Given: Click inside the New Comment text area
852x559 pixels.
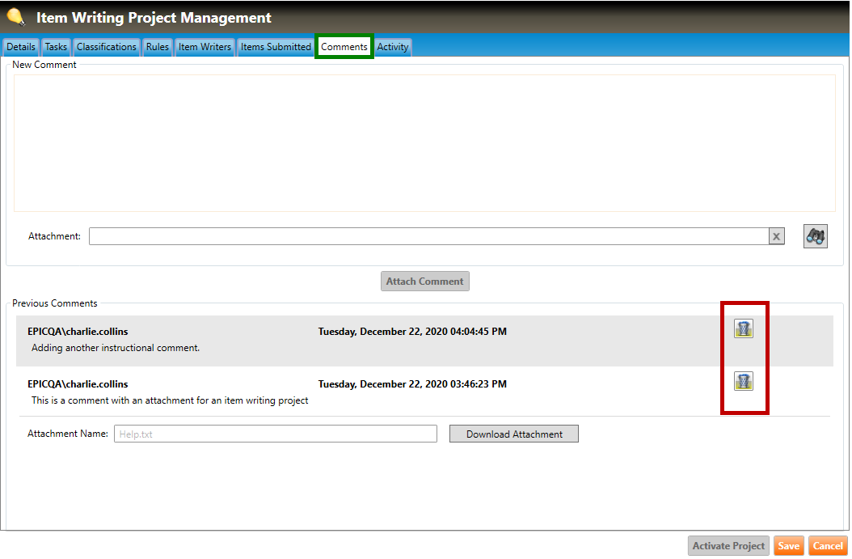Looking at the screenshot, I should (424, 142).
